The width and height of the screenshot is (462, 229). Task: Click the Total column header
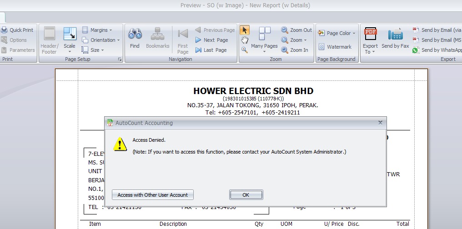(402, 224)
